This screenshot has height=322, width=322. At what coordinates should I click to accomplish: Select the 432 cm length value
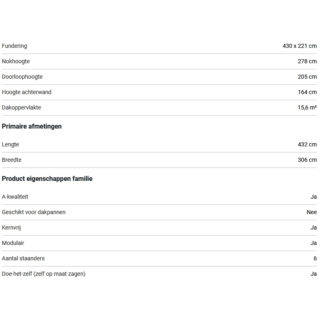pyautogui.click(x=307, y=145)
